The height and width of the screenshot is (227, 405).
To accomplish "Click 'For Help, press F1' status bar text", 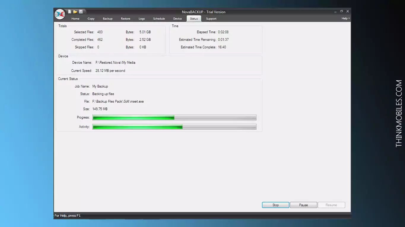I will [68, 216].
